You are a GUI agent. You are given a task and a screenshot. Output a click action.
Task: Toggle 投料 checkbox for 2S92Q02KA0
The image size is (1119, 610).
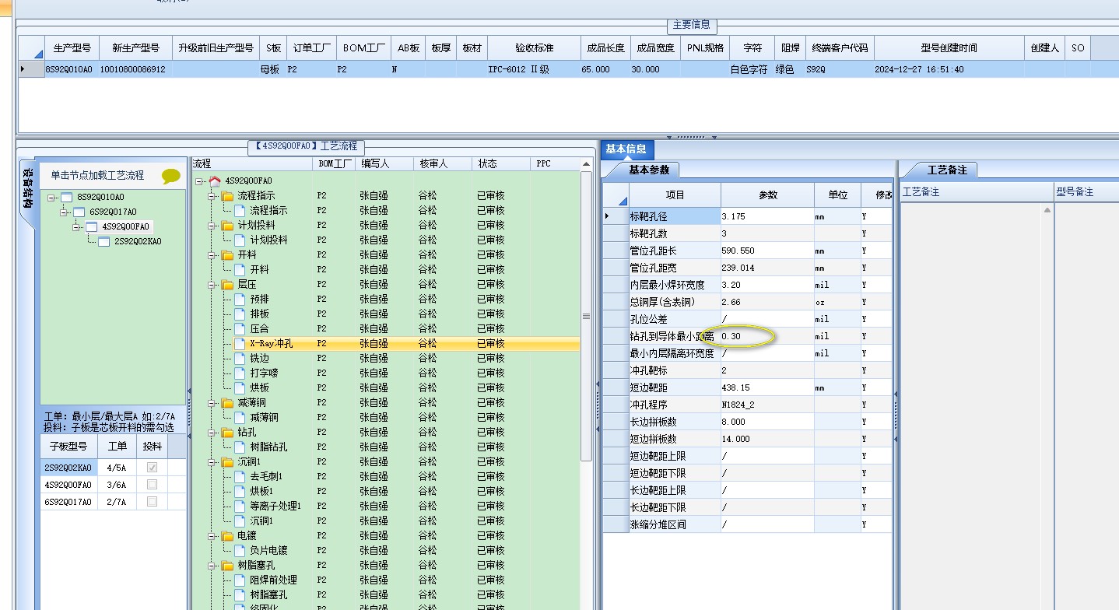(x=152, y=468)
